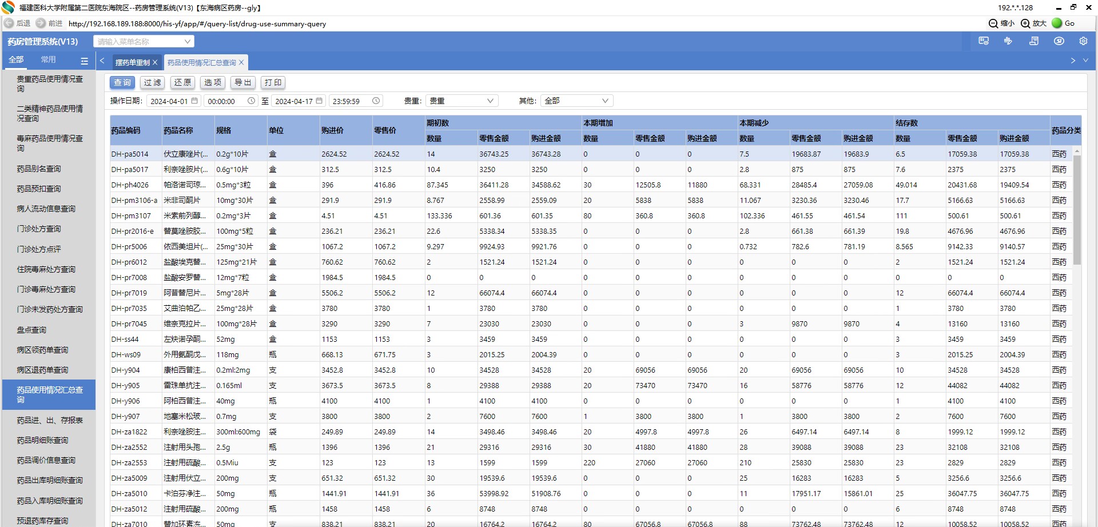
Task: Open the start date calendar picker icon
Action: pyautogui.click(x=194, y=101)
